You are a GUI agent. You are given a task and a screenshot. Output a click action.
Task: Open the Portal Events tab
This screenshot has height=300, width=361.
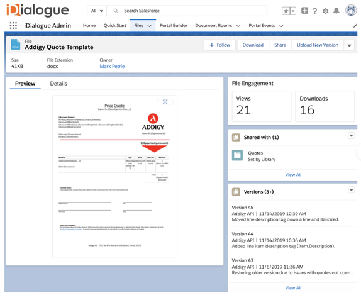click(262, 26)
